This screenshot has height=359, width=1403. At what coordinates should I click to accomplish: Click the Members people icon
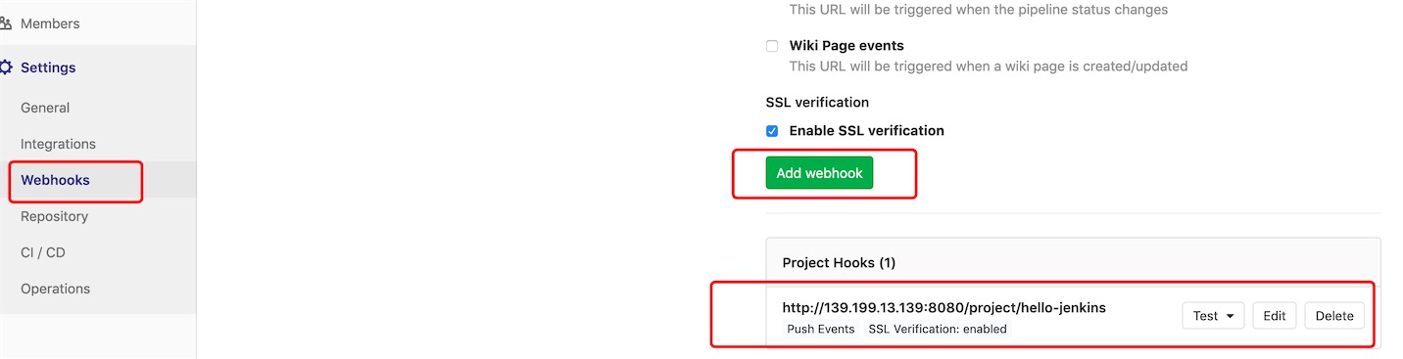[x=5, y=23]
